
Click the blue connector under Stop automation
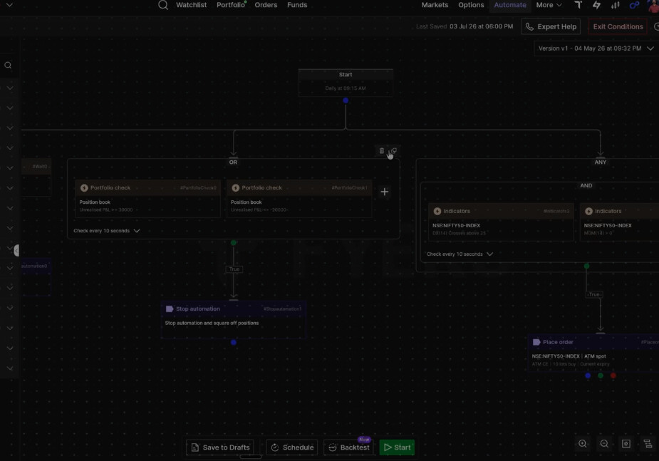point(234,343)
